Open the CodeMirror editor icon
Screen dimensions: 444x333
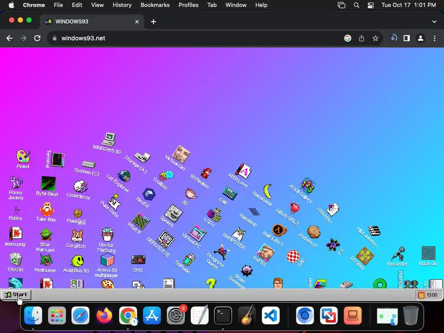tap(80, 186)
